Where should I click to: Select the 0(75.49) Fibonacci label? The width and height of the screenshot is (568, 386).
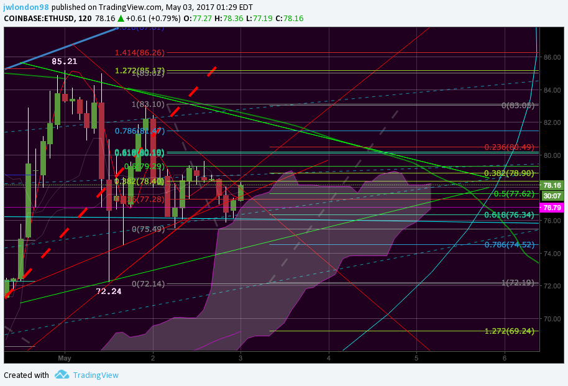tap(148, 229)
